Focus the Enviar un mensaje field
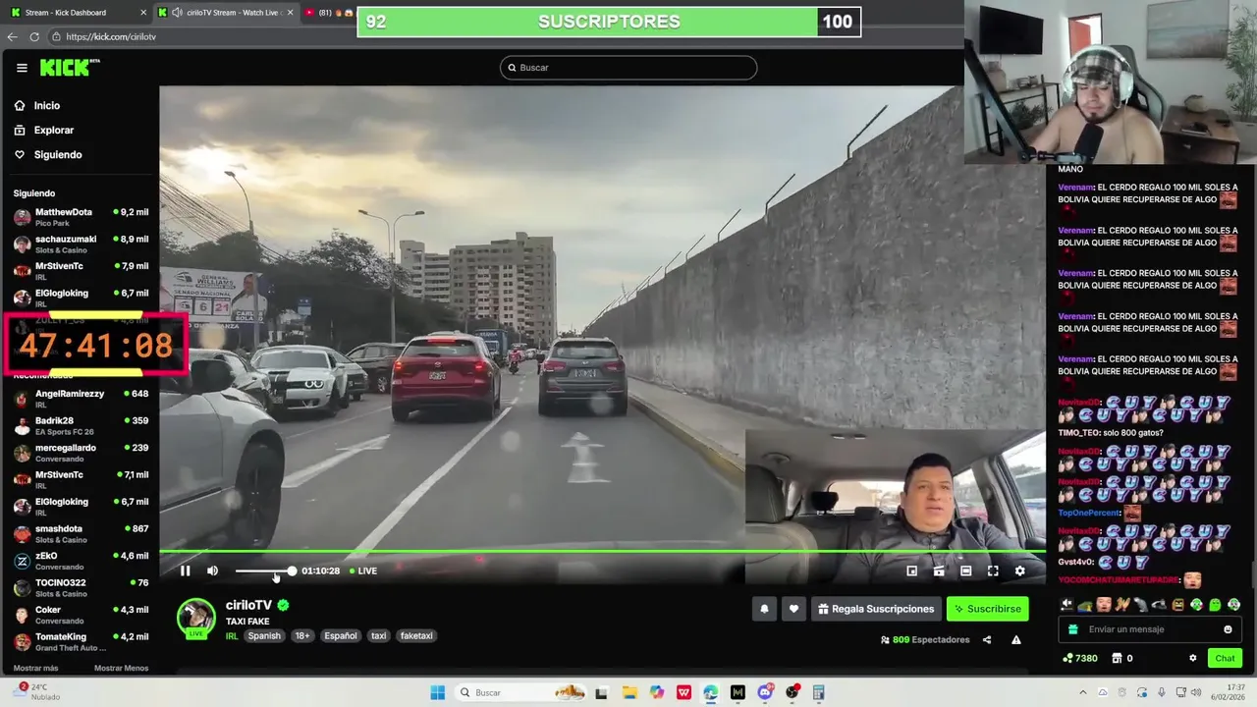 click(1150, 629)
